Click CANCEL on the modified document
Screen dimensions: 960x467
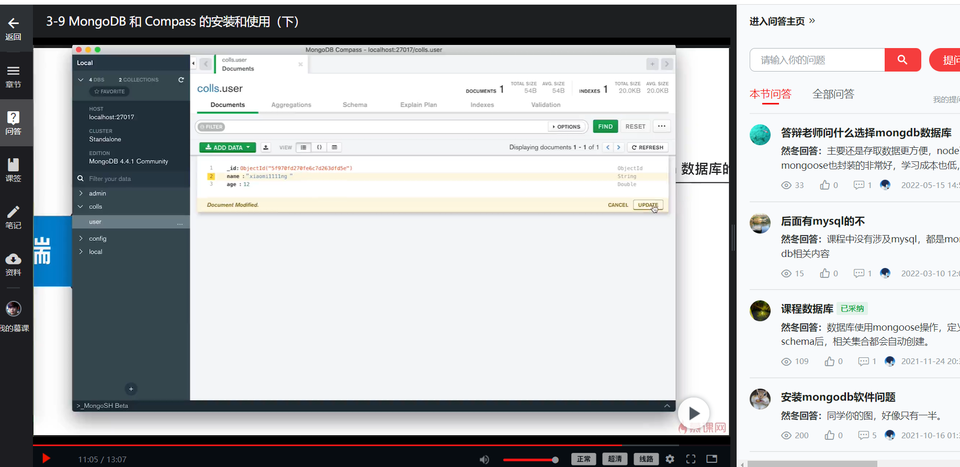[x=618, y=205]
